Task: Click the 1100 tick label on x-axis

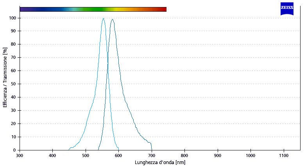Action: 284,155
